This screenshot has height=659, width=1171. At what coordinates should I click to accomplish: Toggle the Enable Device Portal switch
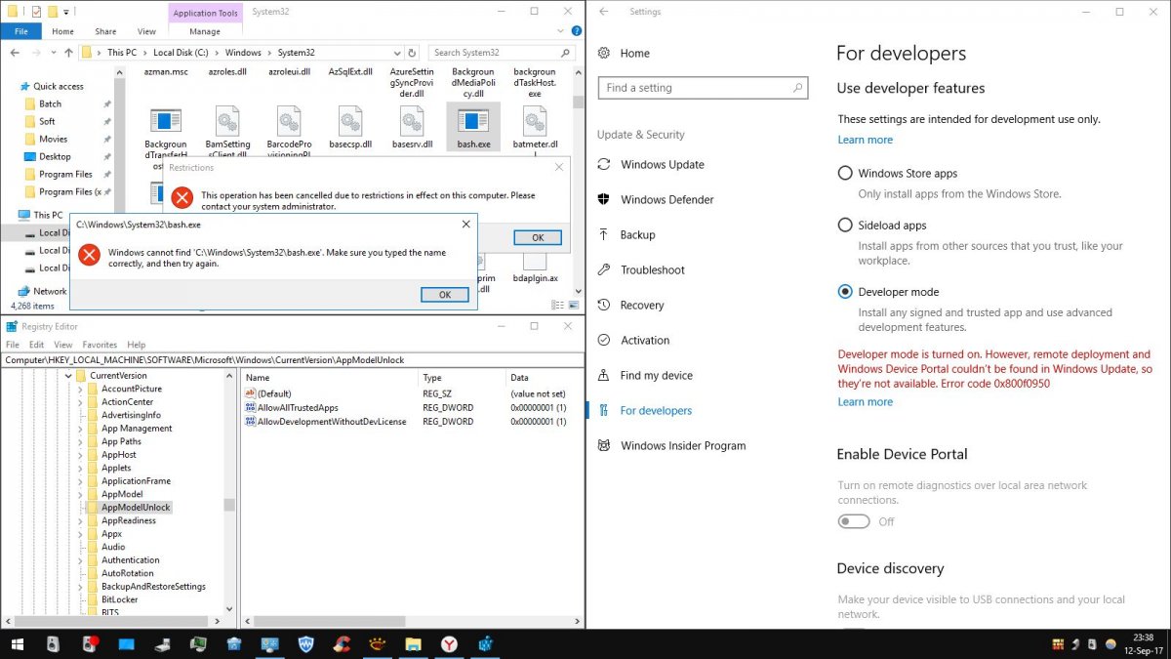tap(854, 521)
